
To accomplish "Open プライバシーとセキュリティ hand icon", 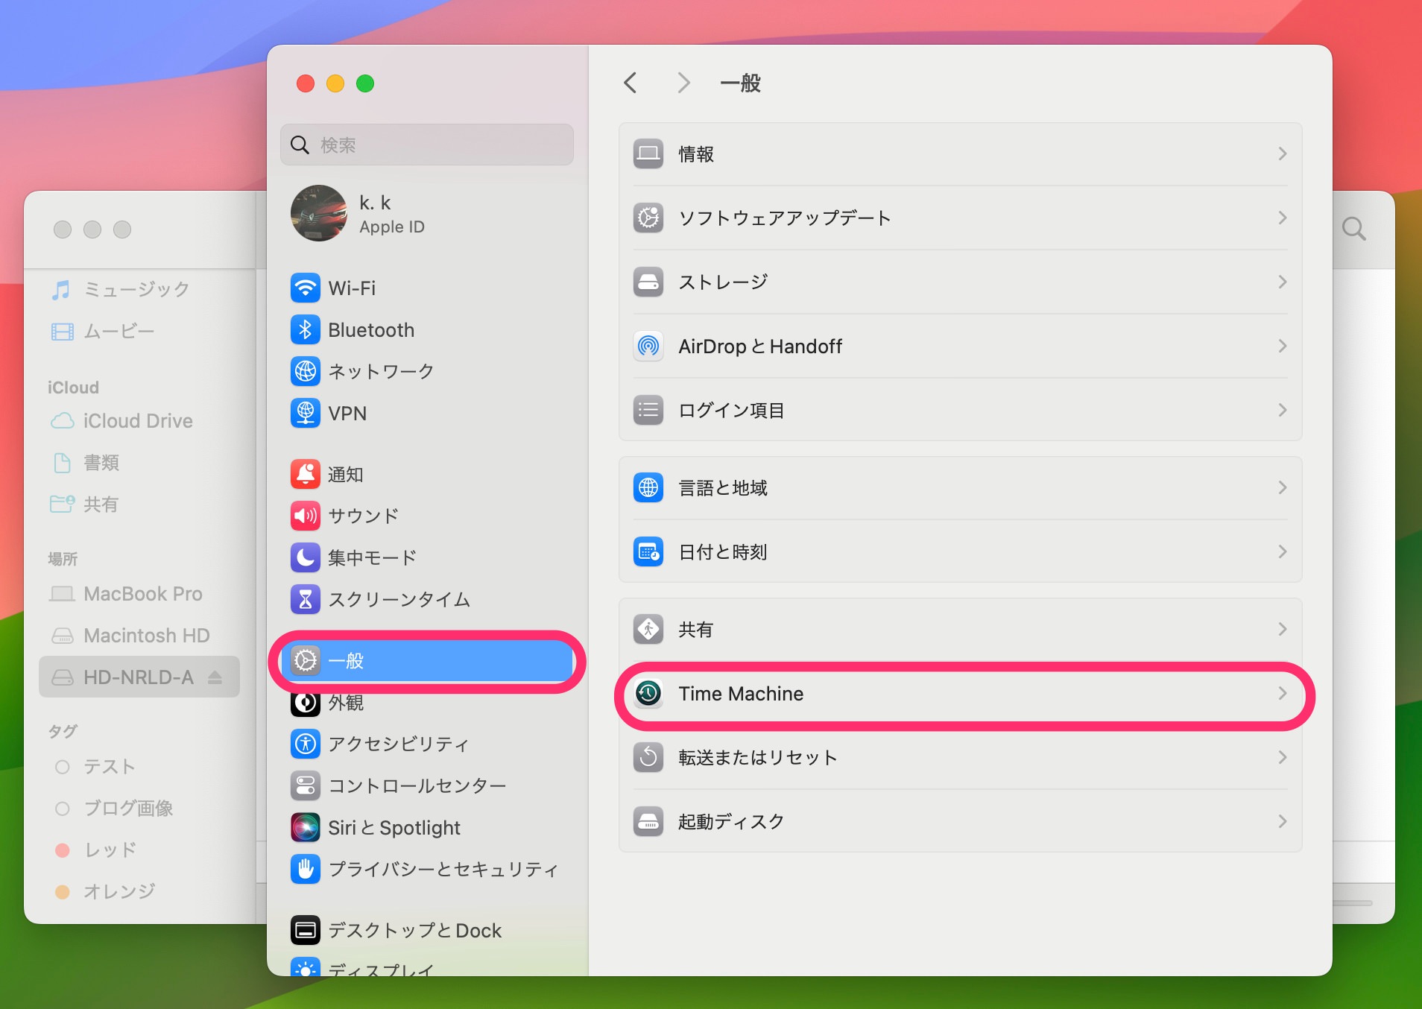I will (x=306, y=869).
